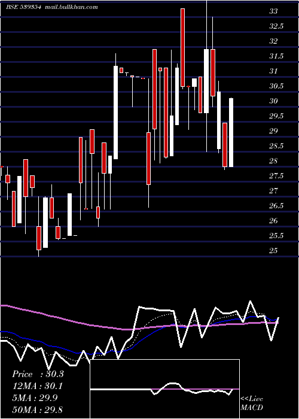Select the 27 price axis label

(274, 191)
